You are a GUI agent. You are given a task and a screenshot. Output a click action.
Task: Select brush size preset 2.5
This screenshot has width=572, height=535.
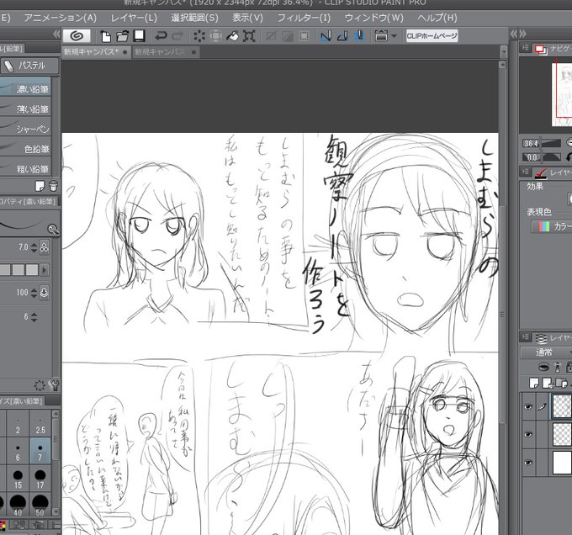[40, 424]
